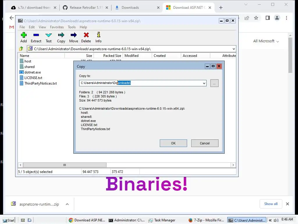Sort file list by Modified column

pyautogui.click(x=137, y=56)
